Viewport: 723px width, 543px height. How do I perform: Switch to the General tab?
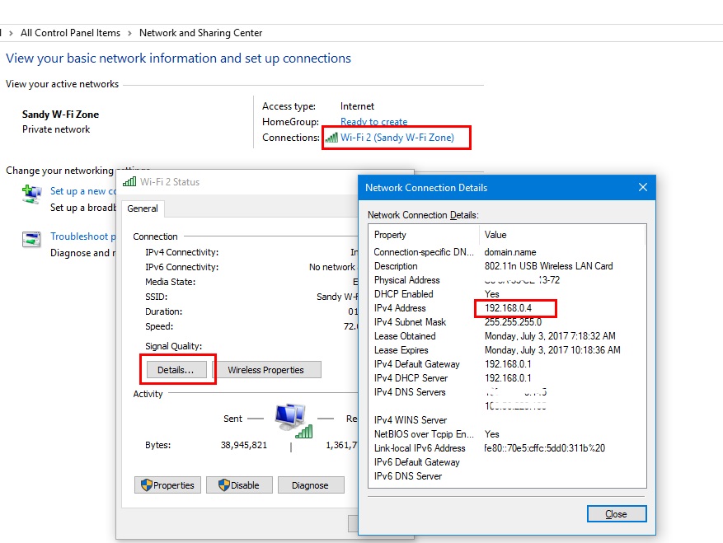pos(143,209)
